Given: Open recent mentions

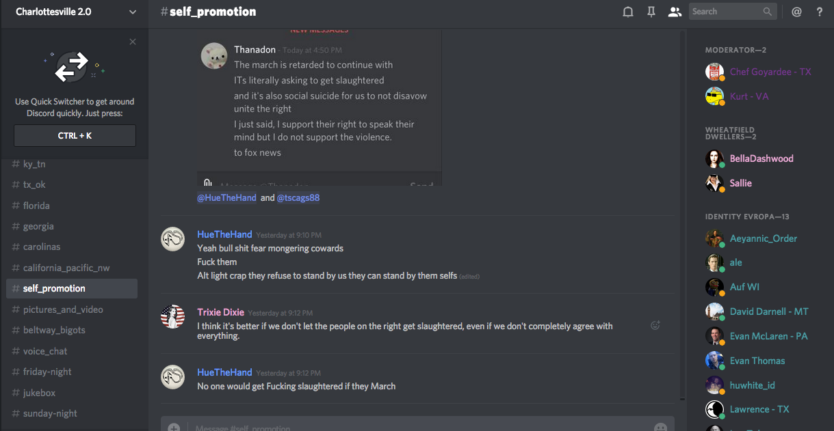Looking at the screenshot, I should [796, 12].
